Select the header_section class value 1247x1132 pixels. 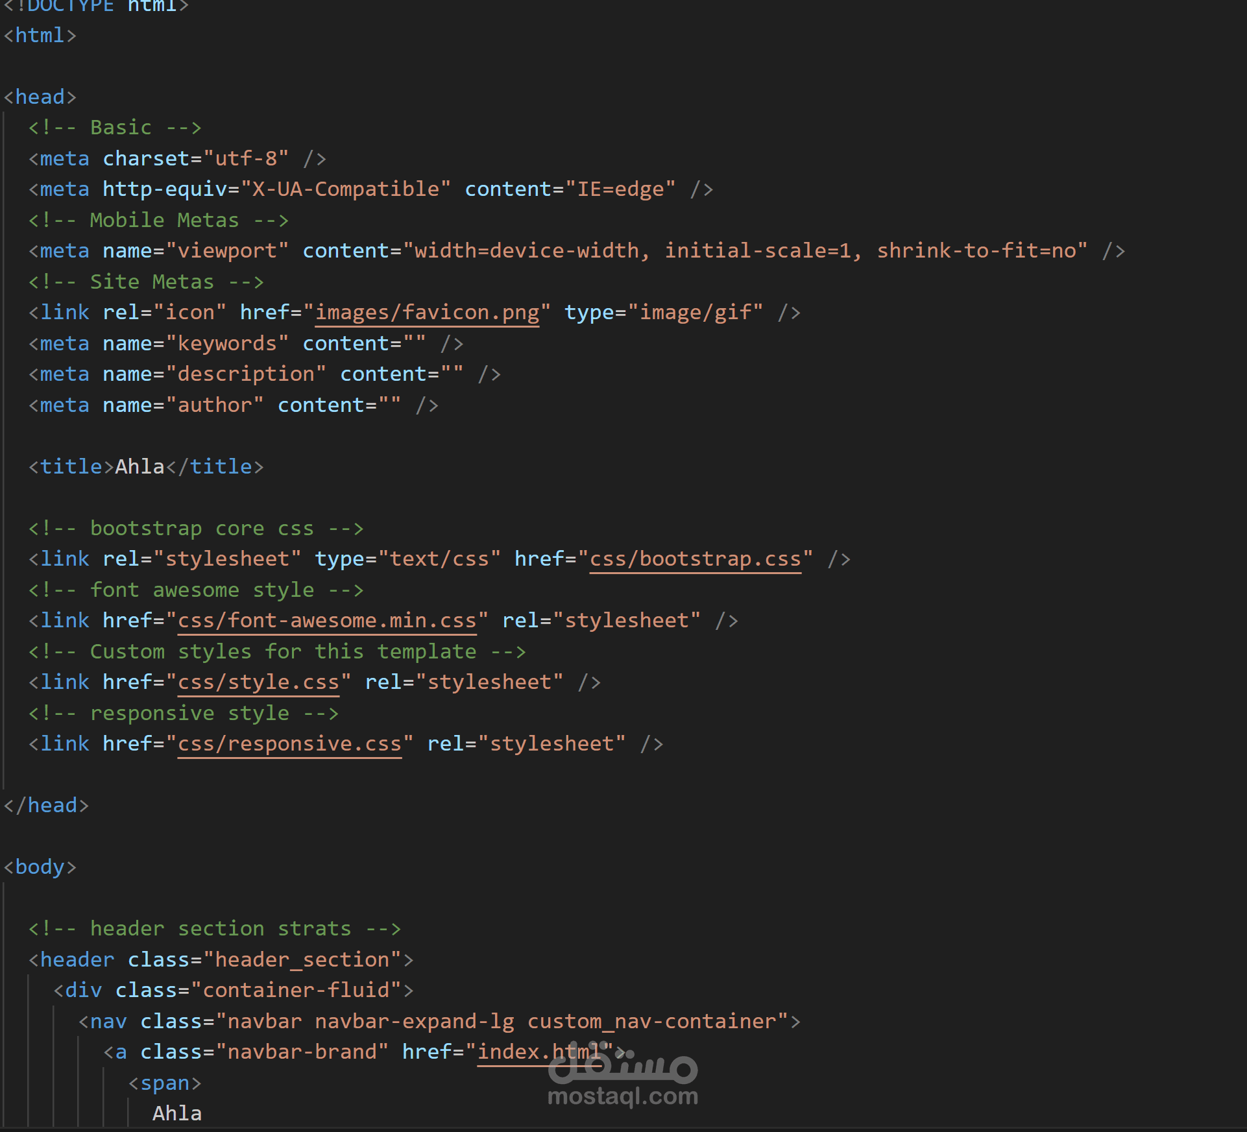[x=302, y=960]
